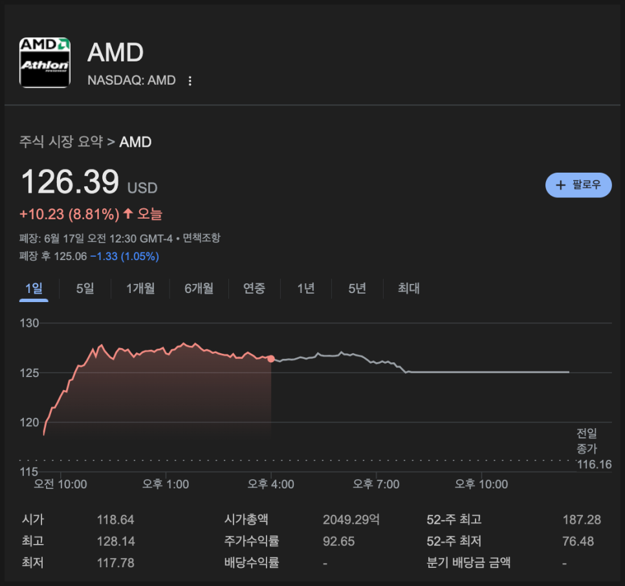The height and width of the screenshot is (586, 625).
Task: Click the 오후 10:00 time axis label
Action: (481, 484)
